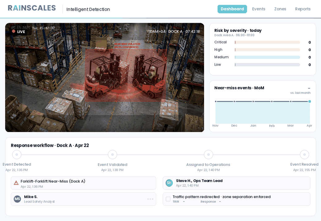This screenshot has width=321, height=221.
Task: Click the red LIVE indicator dot
Action: click(x=14, y=31)
